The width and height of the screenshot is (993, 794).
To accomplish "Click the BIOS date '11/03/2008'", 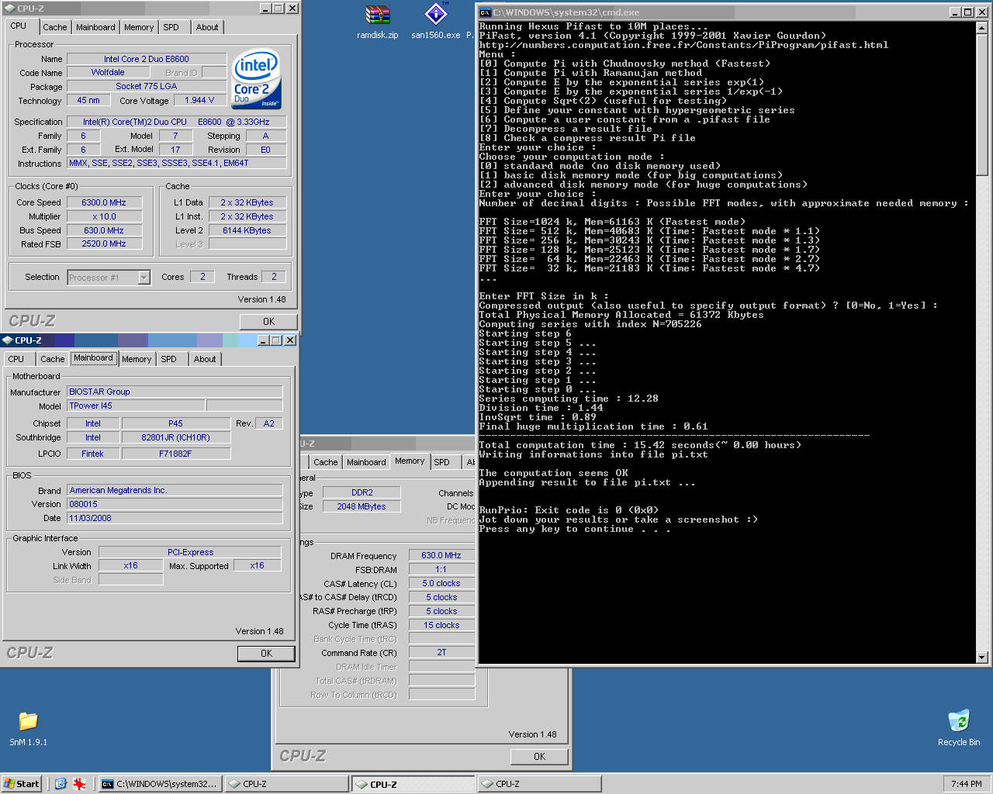I will 175,519.
